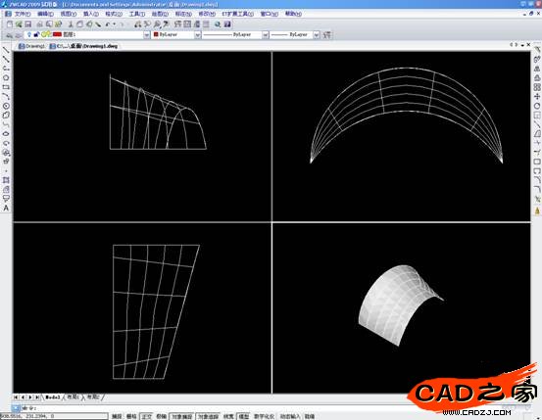Open the 编辑 Edit menu
The height and width of the screenshot is (420, 542).
pos(46,14)
